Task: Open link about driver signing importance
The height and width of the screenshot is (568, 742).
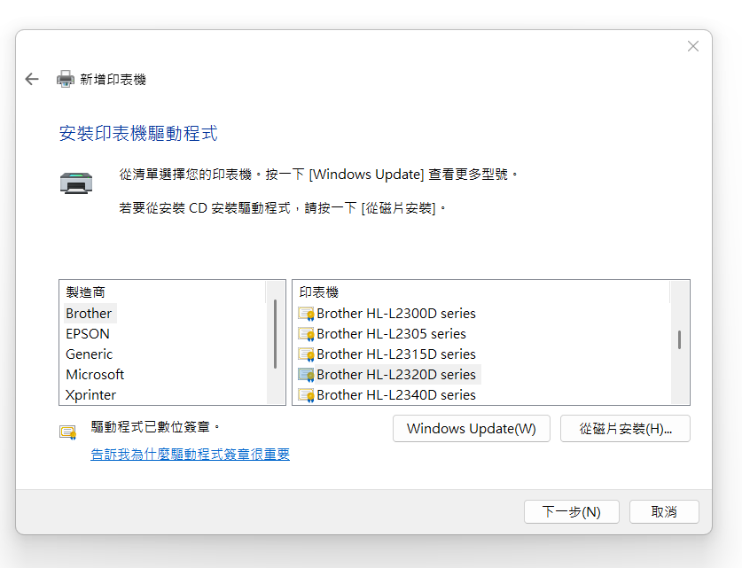Action: point(190,455)
